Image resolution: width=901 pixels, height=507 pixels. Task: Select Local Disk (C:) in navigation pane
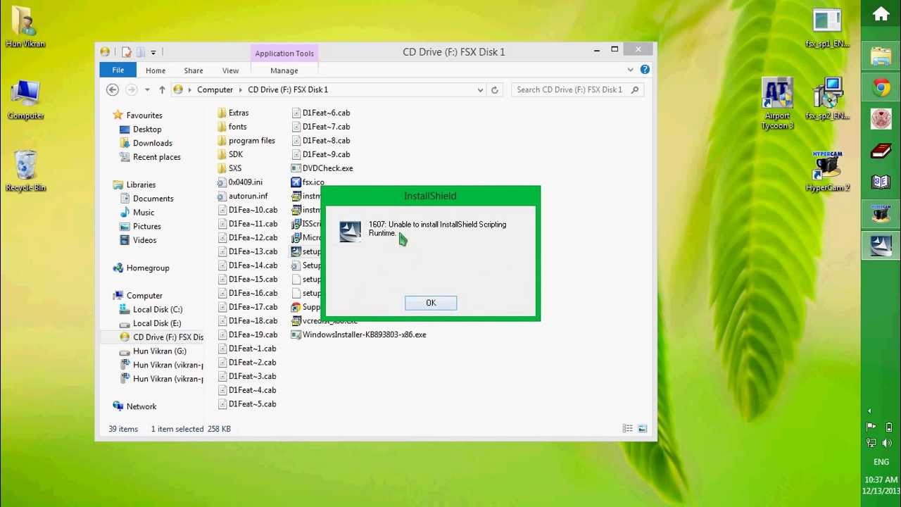158,310
